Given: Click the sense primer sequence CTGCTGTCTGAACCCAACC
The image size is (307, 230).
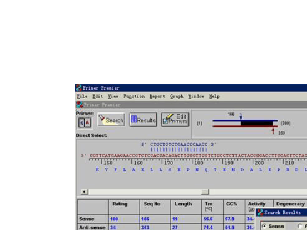Looking at the screenshot, I should coord(179,145).
